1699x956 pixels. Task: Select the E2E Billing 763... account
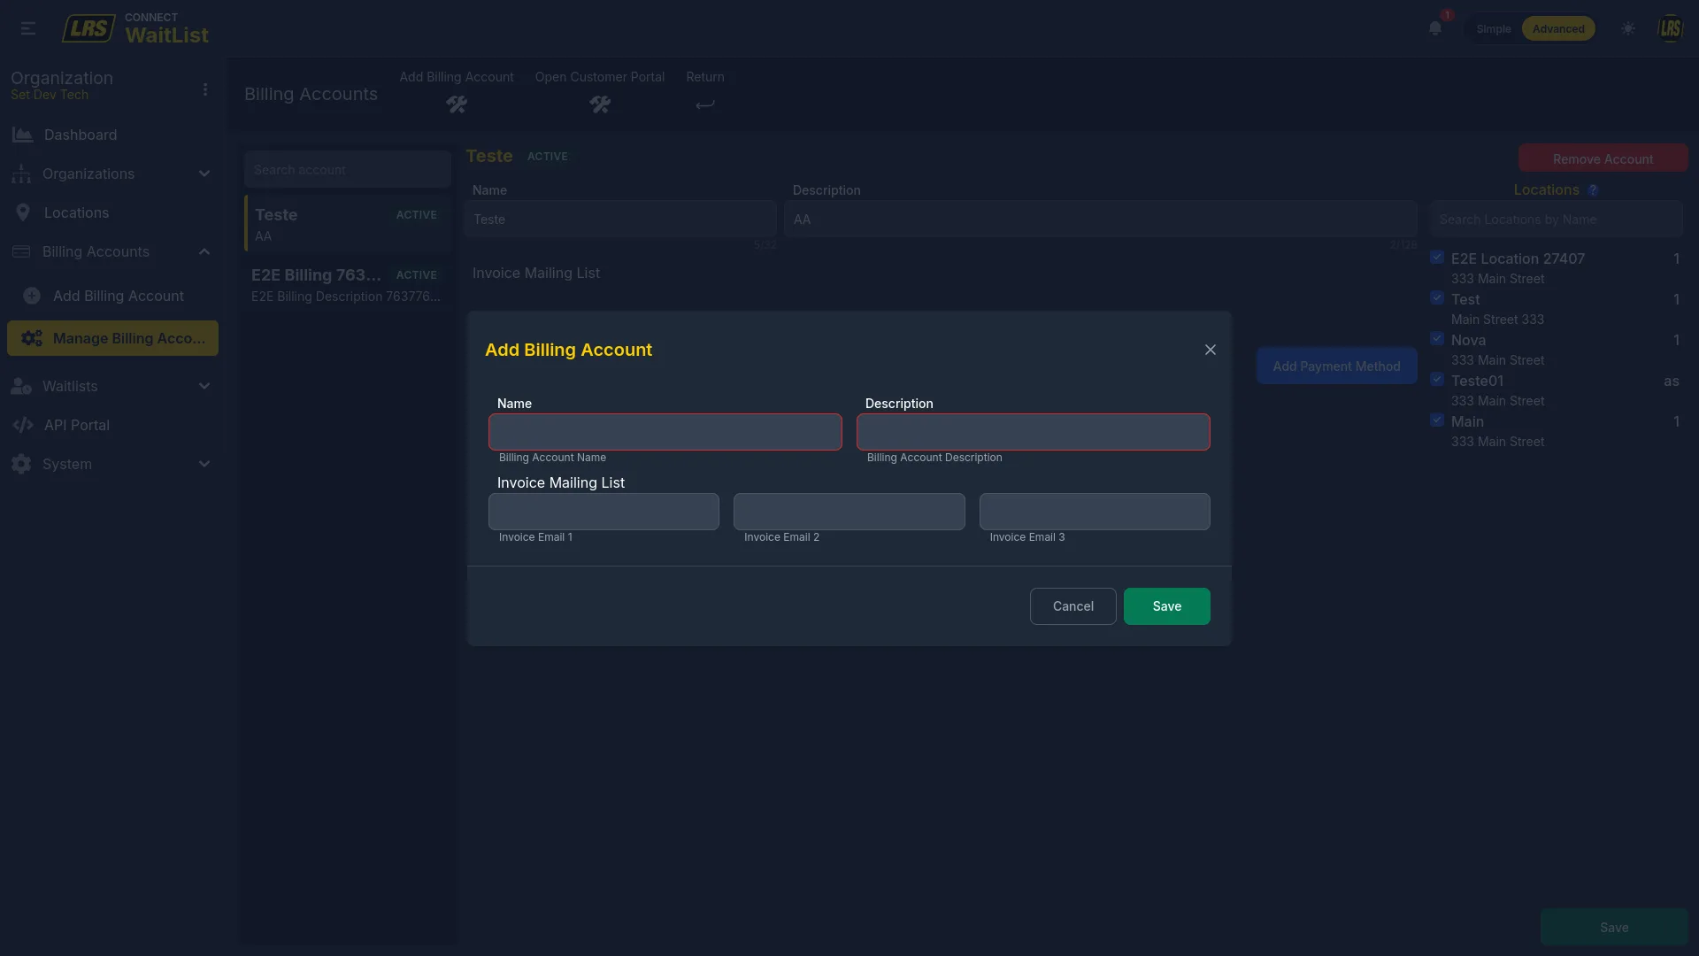348,285
